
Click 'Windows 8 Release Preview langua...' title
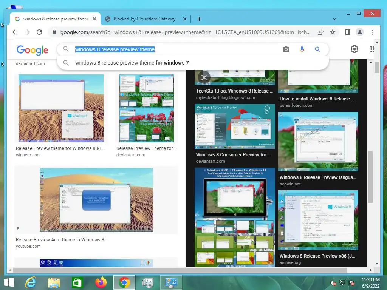[x=317, y=177]
